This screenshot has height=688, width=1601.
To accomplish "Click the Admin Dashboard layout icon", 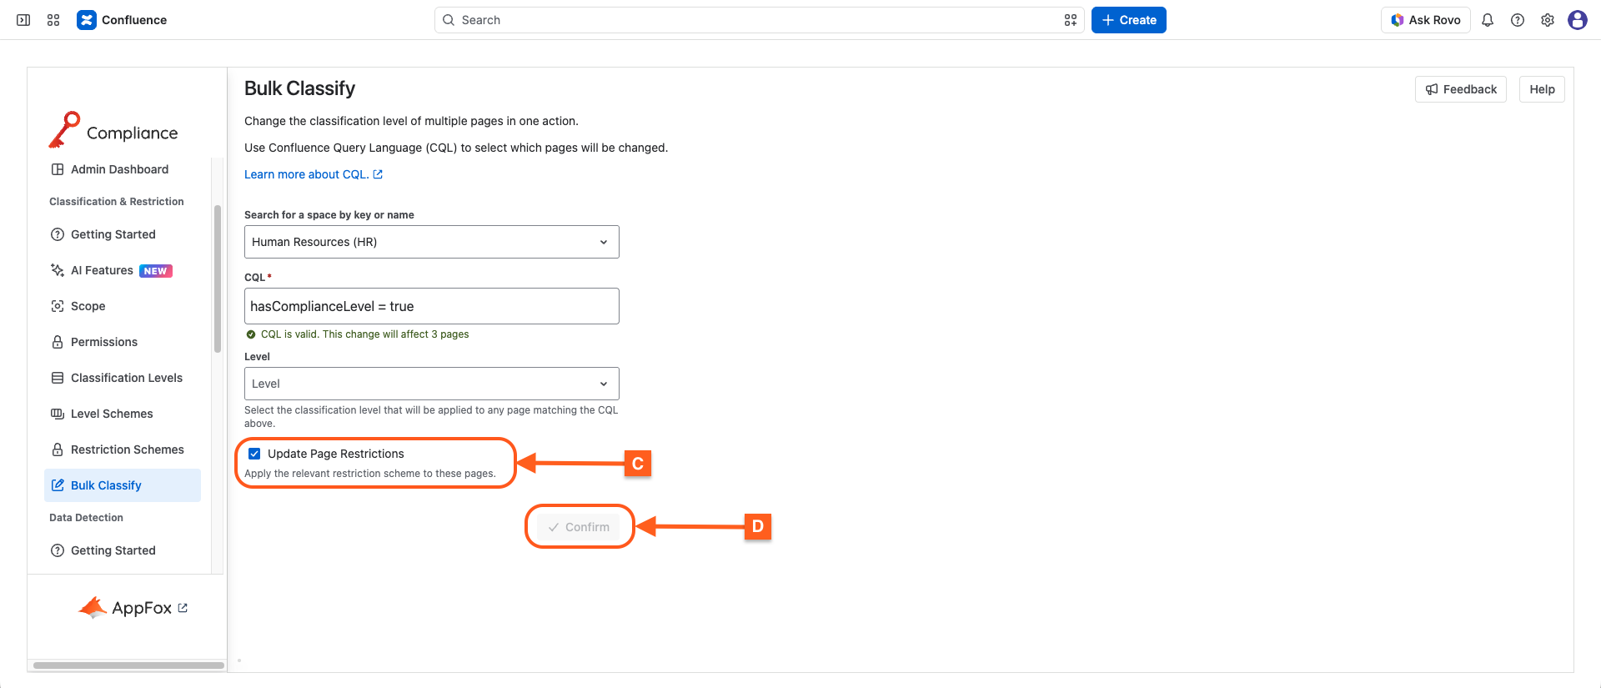I will tap(58, 169).
